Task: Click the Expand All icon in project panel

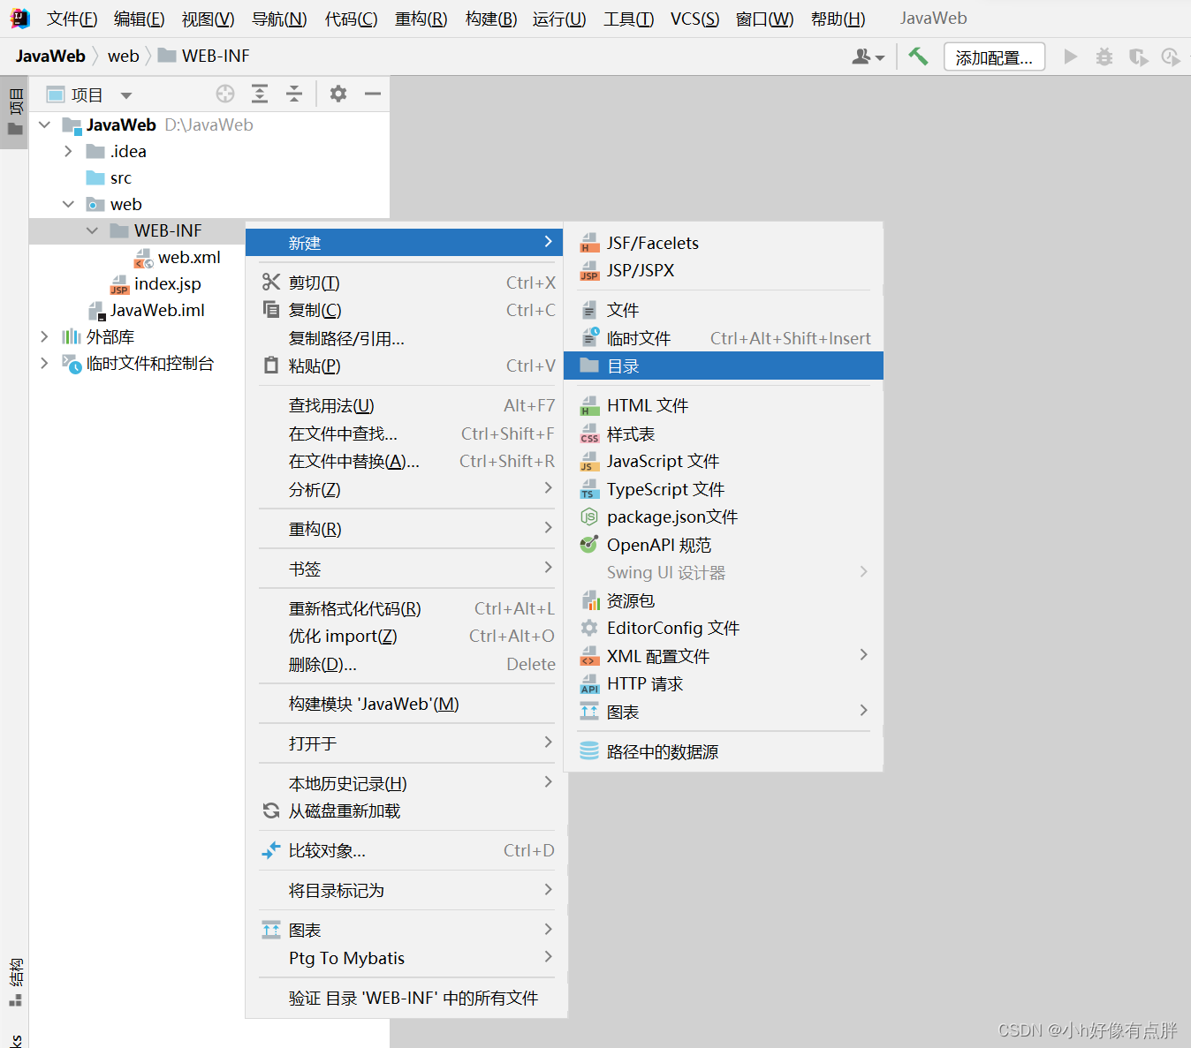Action: point(260,94)
